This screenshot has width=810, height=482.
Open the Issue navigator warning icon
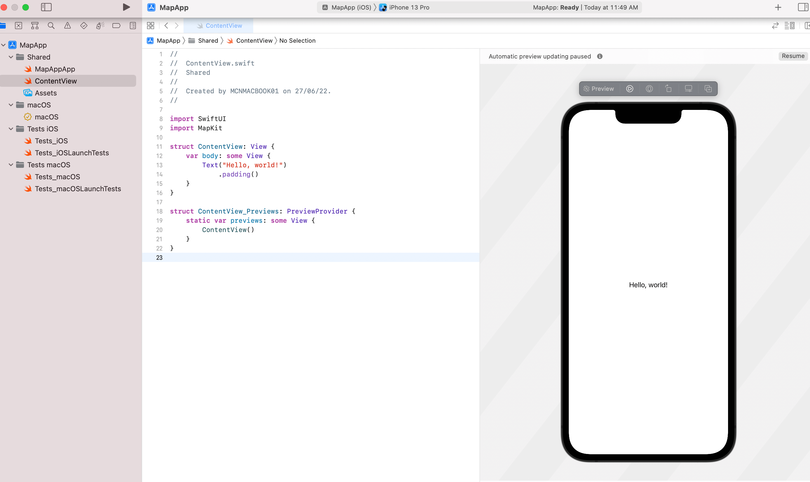tap(67, 26)
